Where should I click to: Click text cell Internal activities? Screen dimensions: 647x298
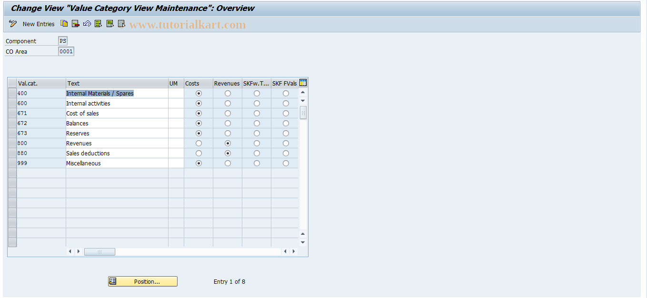point(117,103)
